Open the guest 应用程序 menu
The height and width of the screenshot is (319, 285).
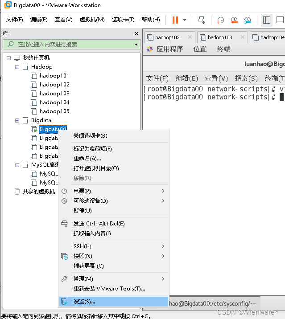click(x=169, y=49)
